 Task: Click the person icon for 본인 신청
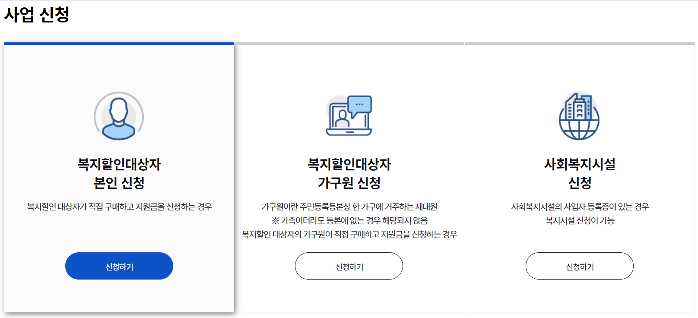(119, 116)
